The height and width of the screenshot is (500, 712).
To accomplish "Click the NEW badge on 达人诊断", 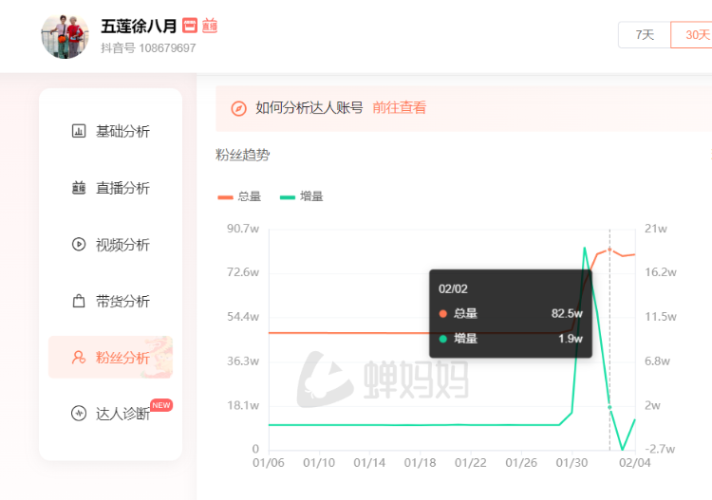I will [x=161, y=405].
